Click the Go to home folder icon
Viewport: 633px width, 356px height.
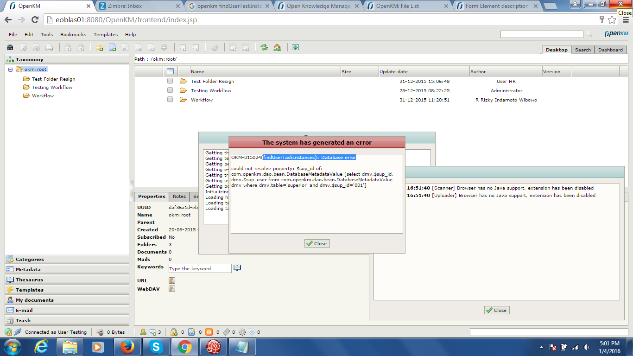pos(277,47)
